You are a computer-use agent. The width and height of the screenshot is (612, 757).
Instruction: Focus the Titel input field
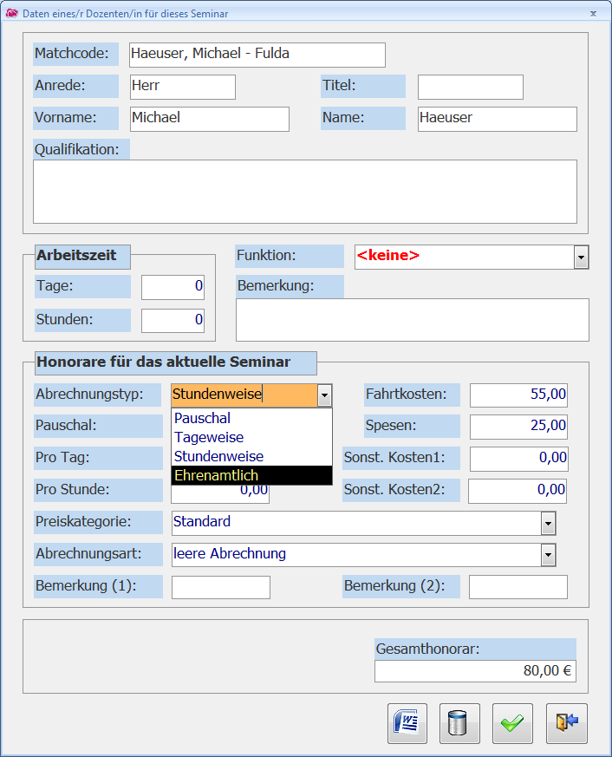470,87
